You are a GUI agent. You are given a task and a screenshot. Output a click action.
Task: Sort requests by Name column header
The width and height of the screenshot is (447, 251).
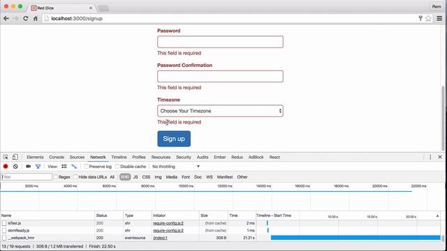47,215
